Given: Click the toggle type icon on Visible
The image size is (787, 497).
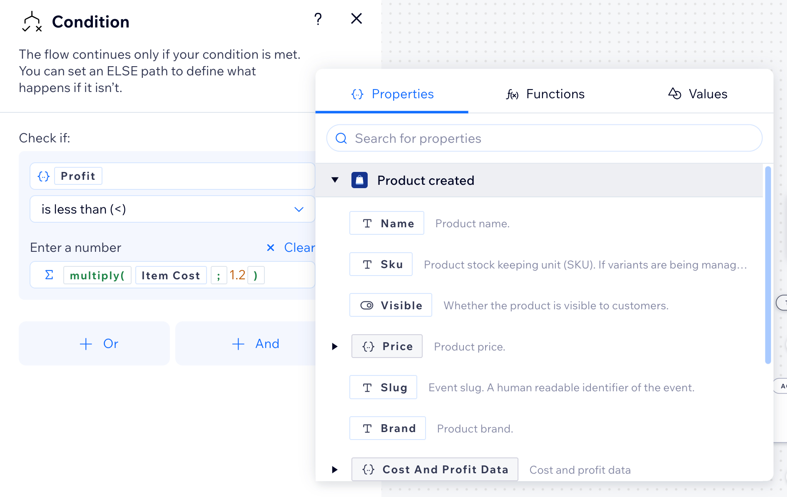Looking at the screenshot, I should click(x=367, y=306).
